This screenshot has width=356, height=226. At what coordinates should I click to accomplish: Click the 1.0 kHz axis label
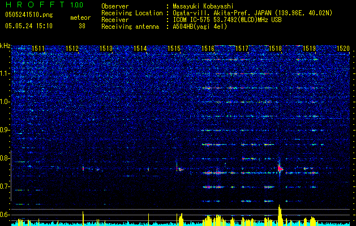tap(5, 102)
